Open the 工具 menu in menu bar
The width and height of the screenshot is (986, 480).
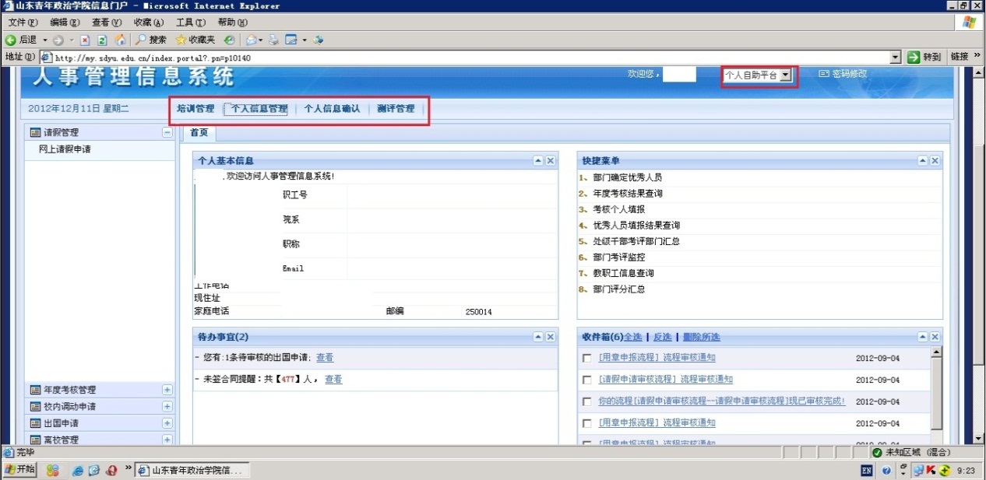pyautogui.click(x=190, y=23)
